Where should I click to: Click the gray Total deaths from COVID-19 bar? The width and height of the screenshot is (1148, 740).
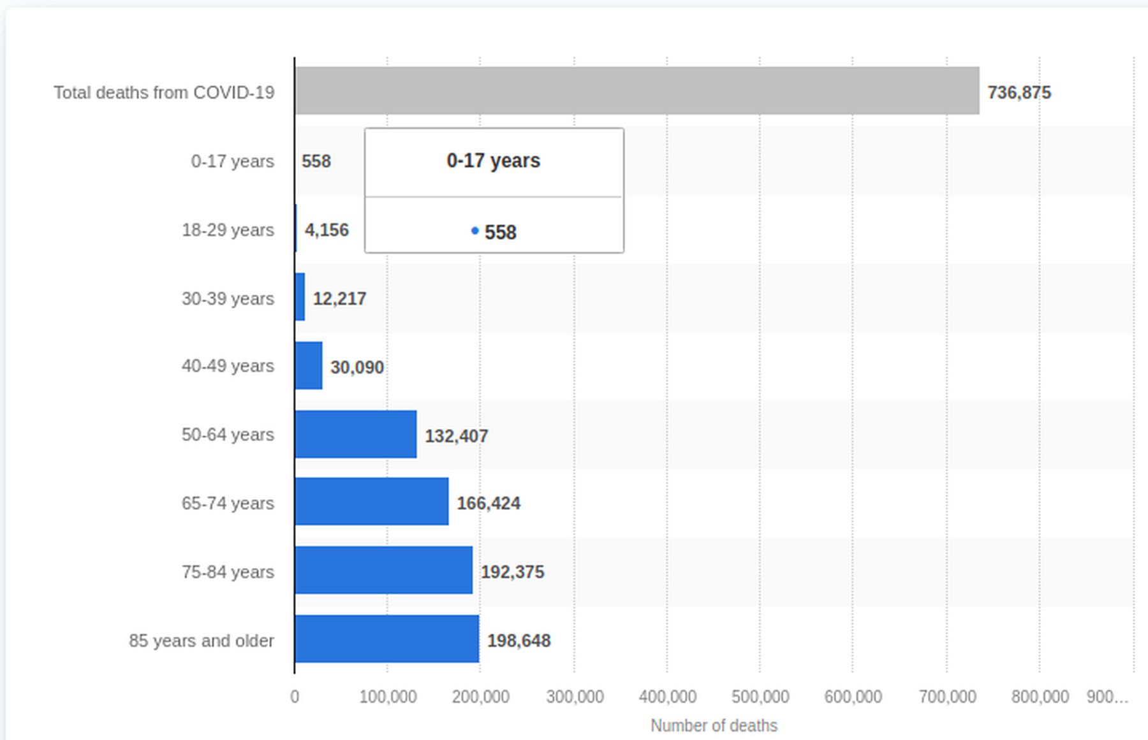point(637,91)
